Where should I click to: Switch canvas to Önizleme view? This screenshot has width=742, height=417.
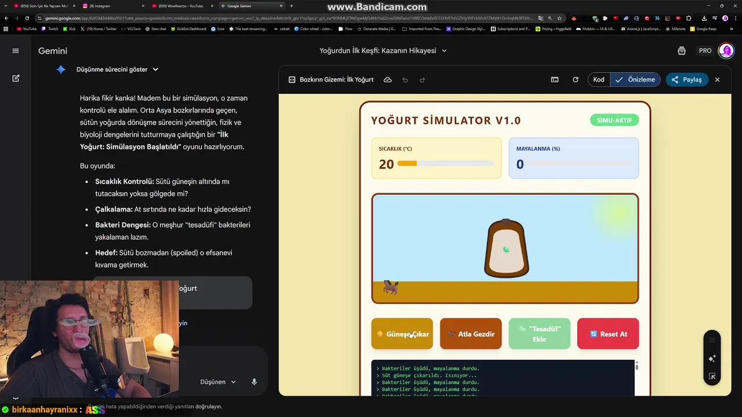[635, 79]
